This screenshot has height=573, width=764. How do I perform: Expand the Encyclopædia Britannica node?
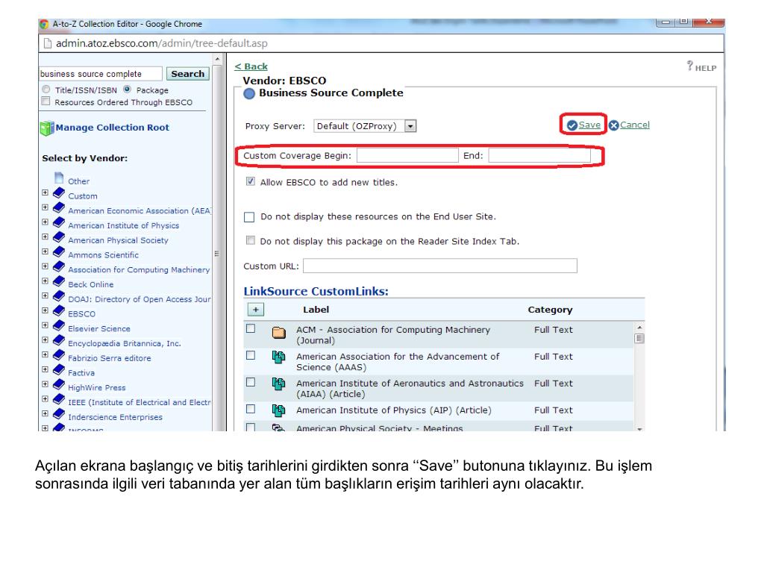(45, 340)
